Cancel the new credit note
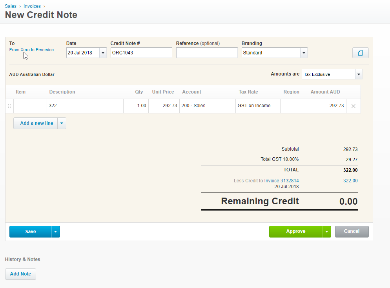 352,232
